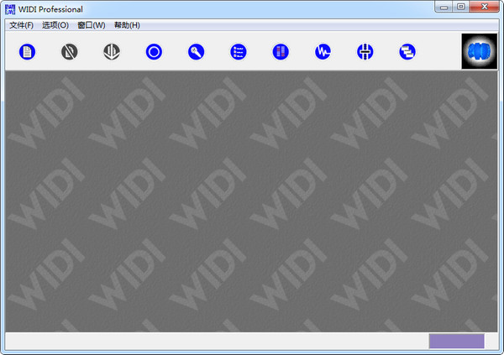
Task: Click the blue waveform icon
Action: 323,52
